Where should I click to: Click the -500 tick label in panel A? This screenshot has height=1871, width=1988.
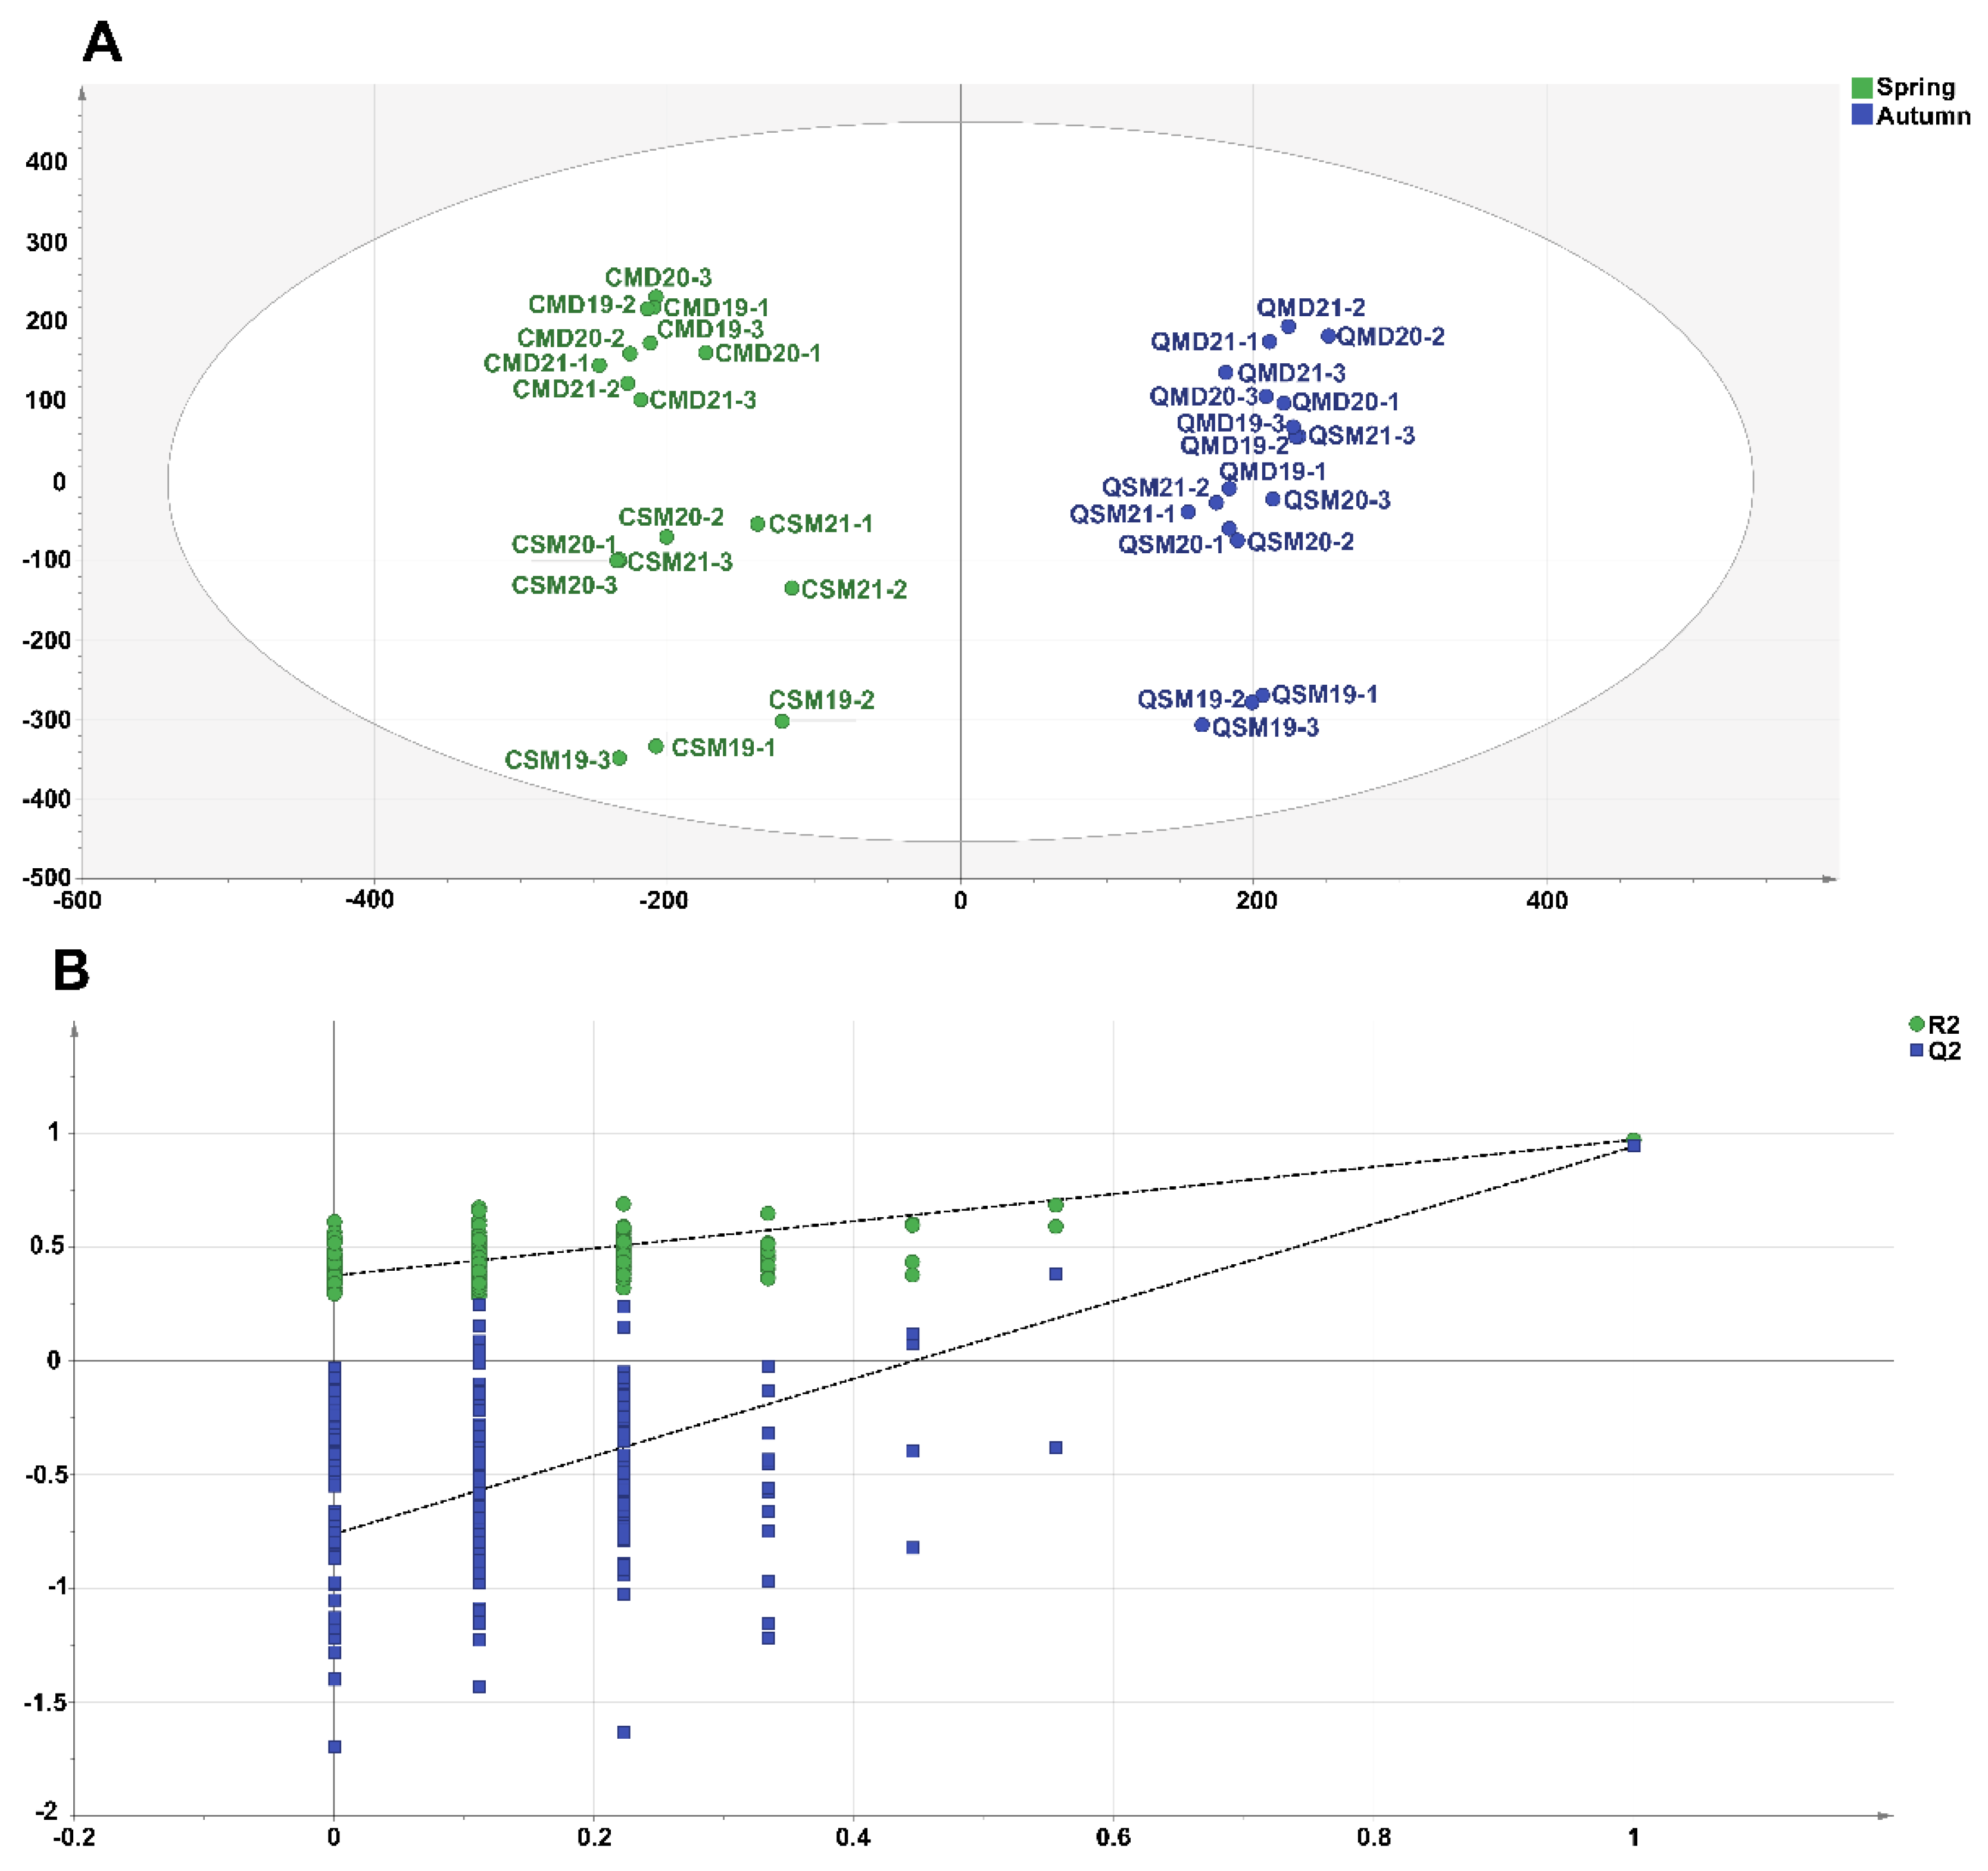point(46,877)
